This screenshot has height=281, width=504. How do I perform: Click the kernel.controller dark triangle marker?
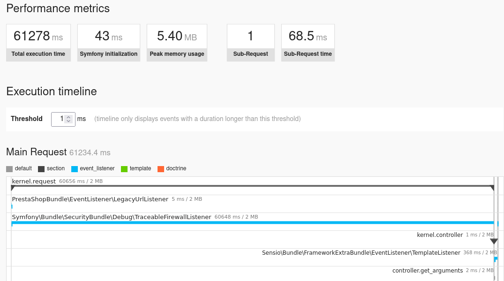tap(494, 241)
